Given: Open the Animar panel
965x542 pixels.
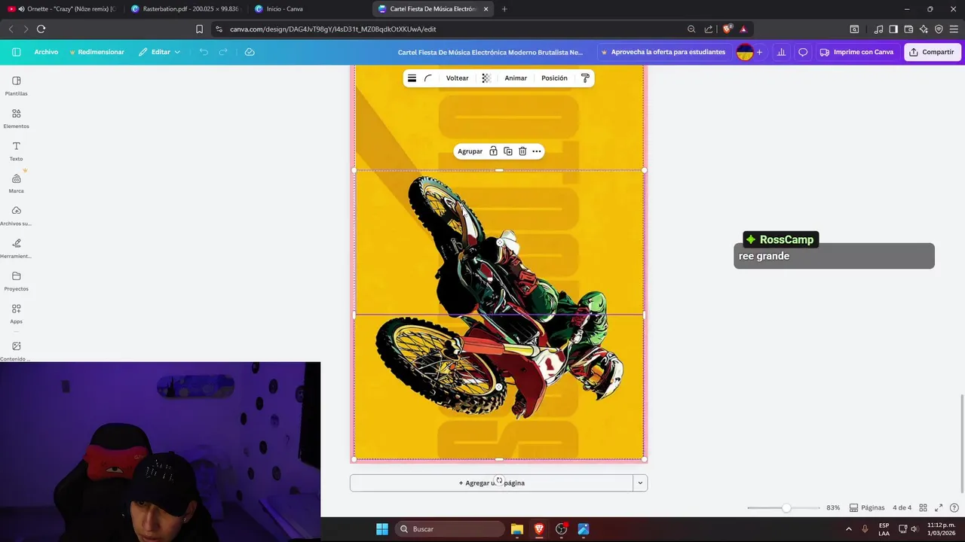Looking at the screenshot, I should (516, 78).
